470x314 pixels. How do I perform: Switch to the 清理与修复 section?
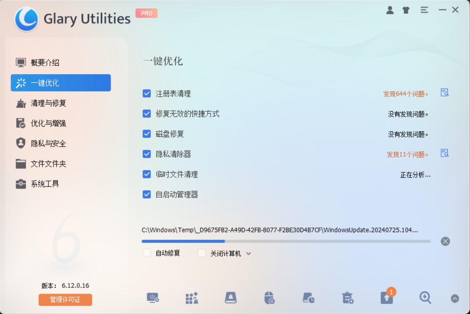(x=48, y=103)
